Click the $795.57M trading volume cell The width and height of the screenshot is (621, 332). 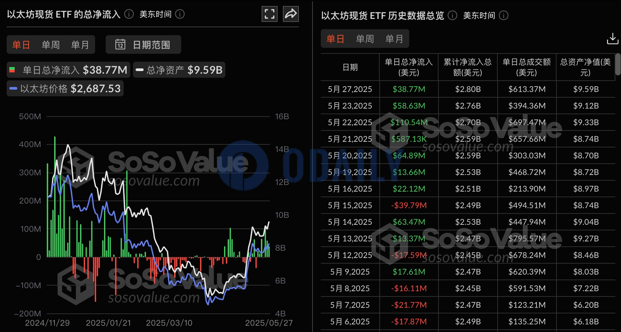[527, 238]
